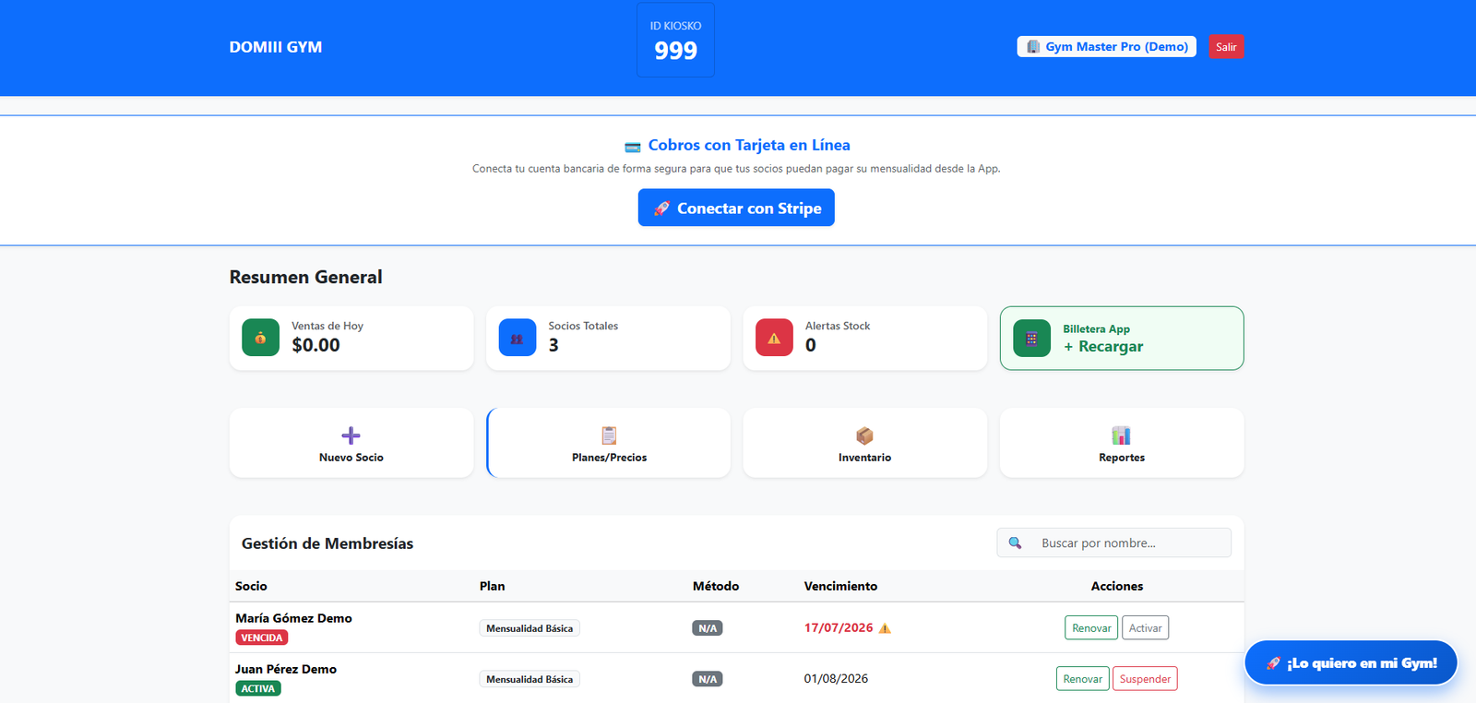Click the credit card icon beside Cobros con Tarjeta
This screenshot has height=703, width=1476.
632,147
